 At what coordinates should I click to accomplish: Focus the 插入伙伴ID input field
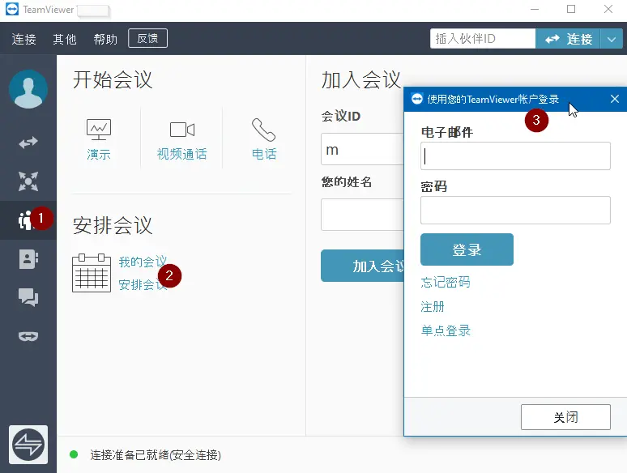[x=483, y=39]
